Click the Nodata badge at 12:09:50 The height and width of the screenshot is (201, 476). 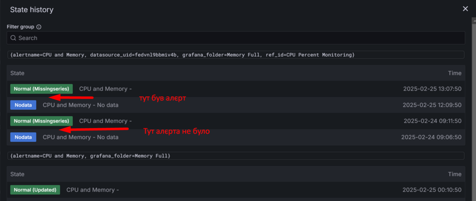tap(23, 105)
